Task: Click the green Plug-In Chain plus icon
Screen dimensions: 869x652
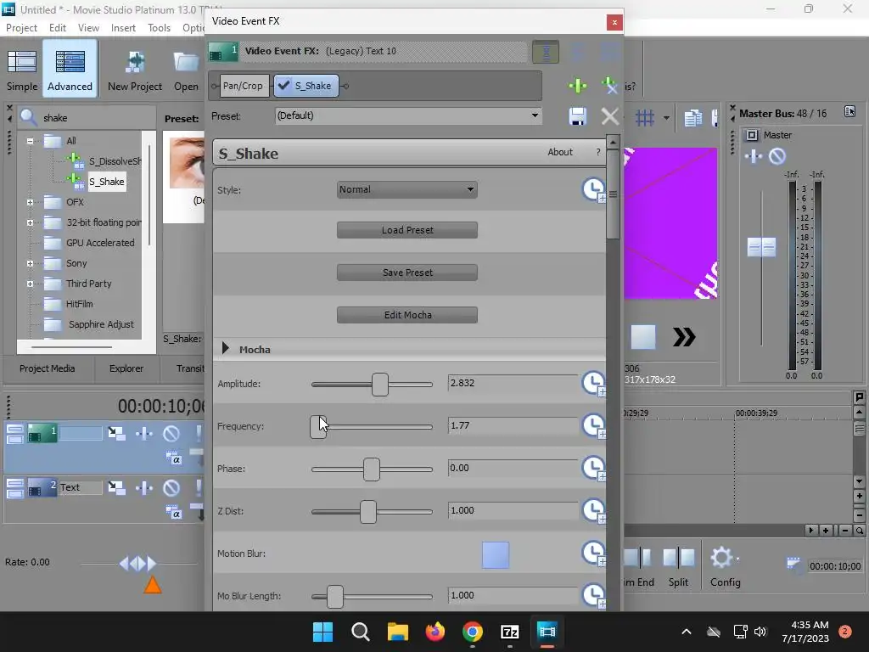Action: click(x=577, y=86)
